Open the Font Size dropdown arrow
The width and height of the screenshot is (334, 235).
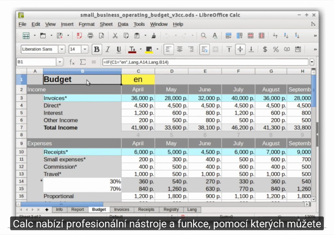[x=85, y=49]
